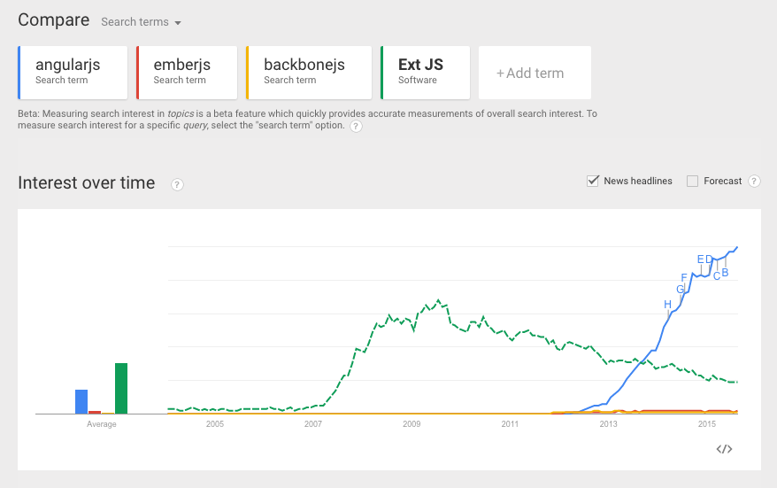
Task: Click news headline marker C
Action: pyautogui.click(x=717, y=276)
